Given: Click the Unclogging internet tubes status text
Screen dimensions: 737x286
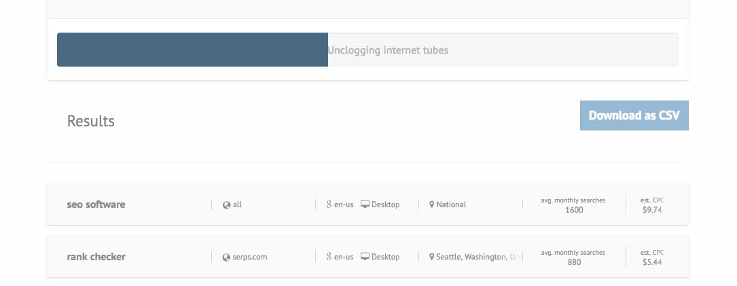Looking at the screenshot, I should coord(388,50).
